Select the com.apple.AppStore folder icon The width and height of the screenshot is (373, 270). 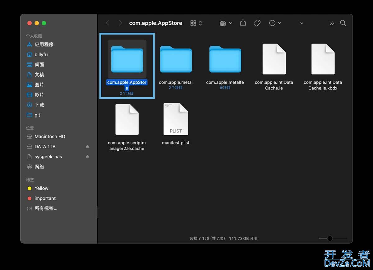pyautogui.click(x=127, y=59)
